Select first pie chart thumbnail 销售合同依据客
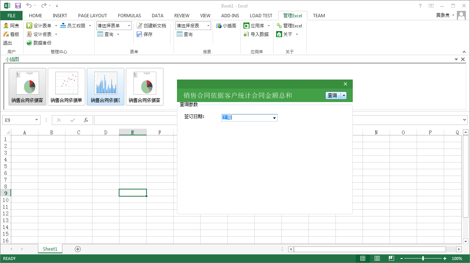 tap(27, 87)
